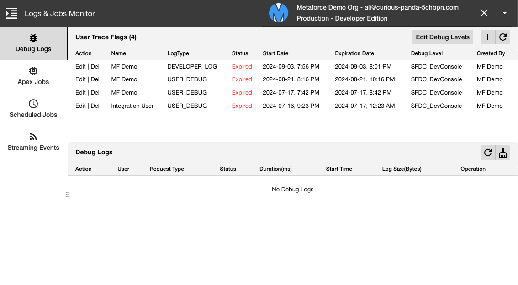Image resolution: width=518 pixels, height=285 pixels.
Task: Click the Logs & Jobs Monitor title
Action: tap(60, 13)
